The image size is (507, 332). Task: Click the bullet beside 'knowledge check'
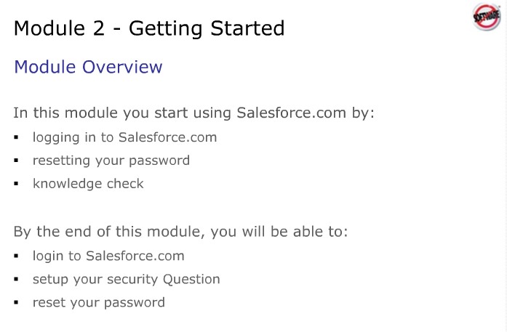[17, 184]
